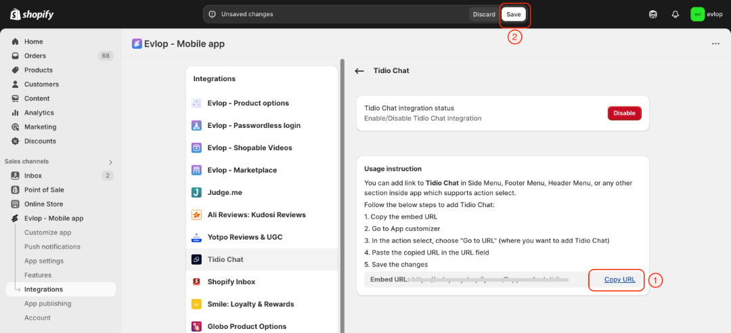
Task: Click the Shopify logo in top bar
Action: click(32, 14)
